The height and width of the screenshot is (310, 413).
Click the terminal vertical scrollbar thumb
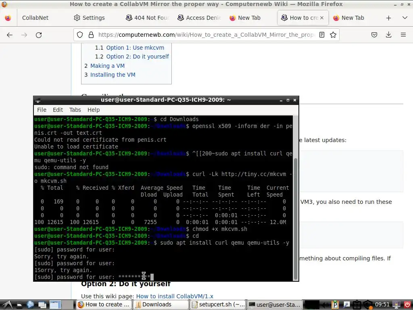pyautogui.click(x=296, y=219)
